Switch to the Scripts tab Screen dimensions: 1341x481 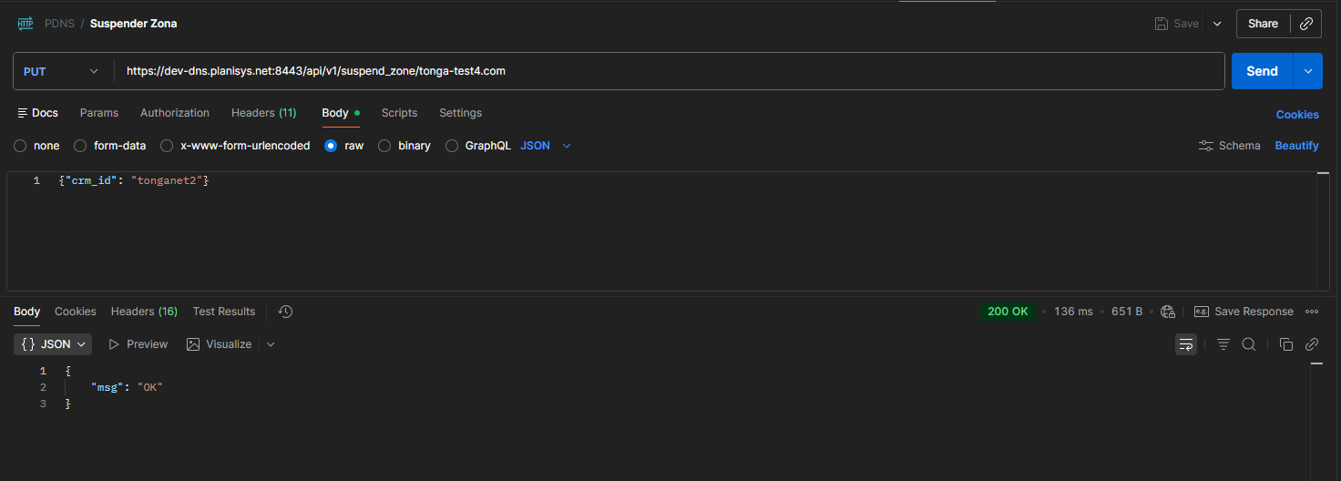pos(399,113)
